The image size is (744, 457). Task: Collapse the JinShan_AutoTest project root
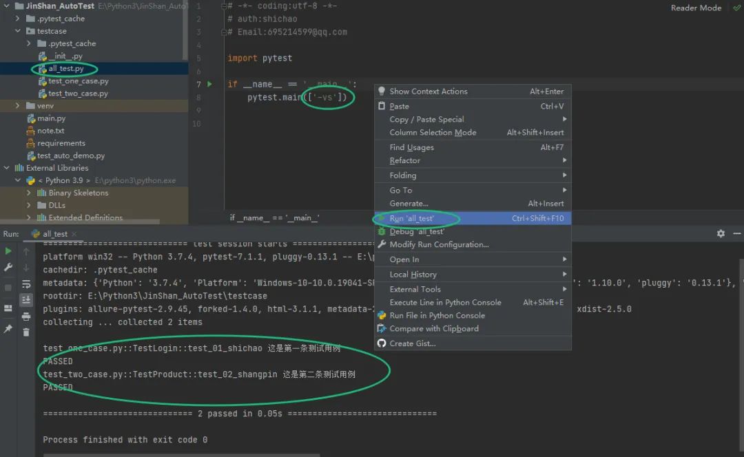click(7, 6)
